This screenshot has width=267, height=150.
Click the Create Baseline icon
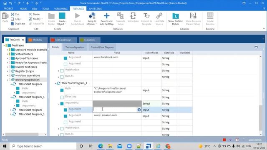tap(210, 16)
